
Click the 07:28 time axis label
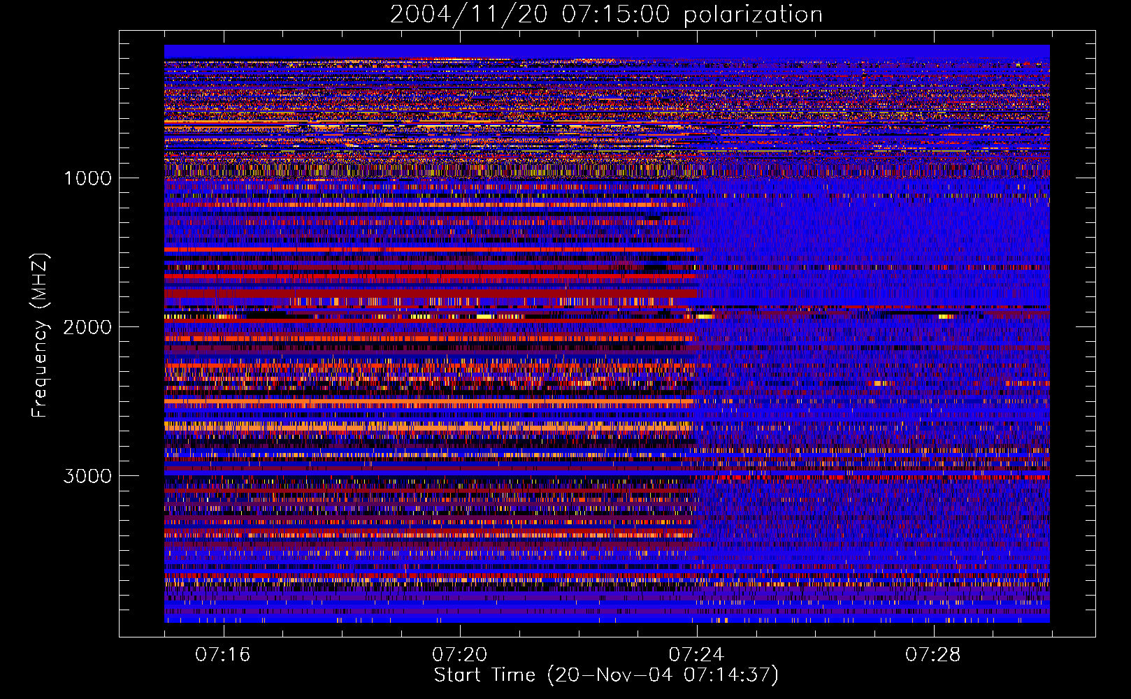click(933, 655)
